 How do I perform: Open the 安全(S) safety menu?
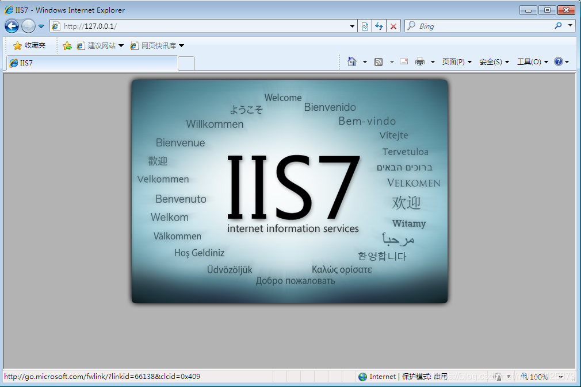[494, 62]
